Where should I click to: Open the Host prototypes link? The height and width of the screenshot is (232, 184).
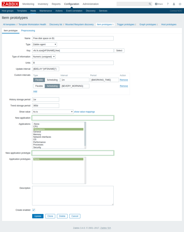[169, 24]
